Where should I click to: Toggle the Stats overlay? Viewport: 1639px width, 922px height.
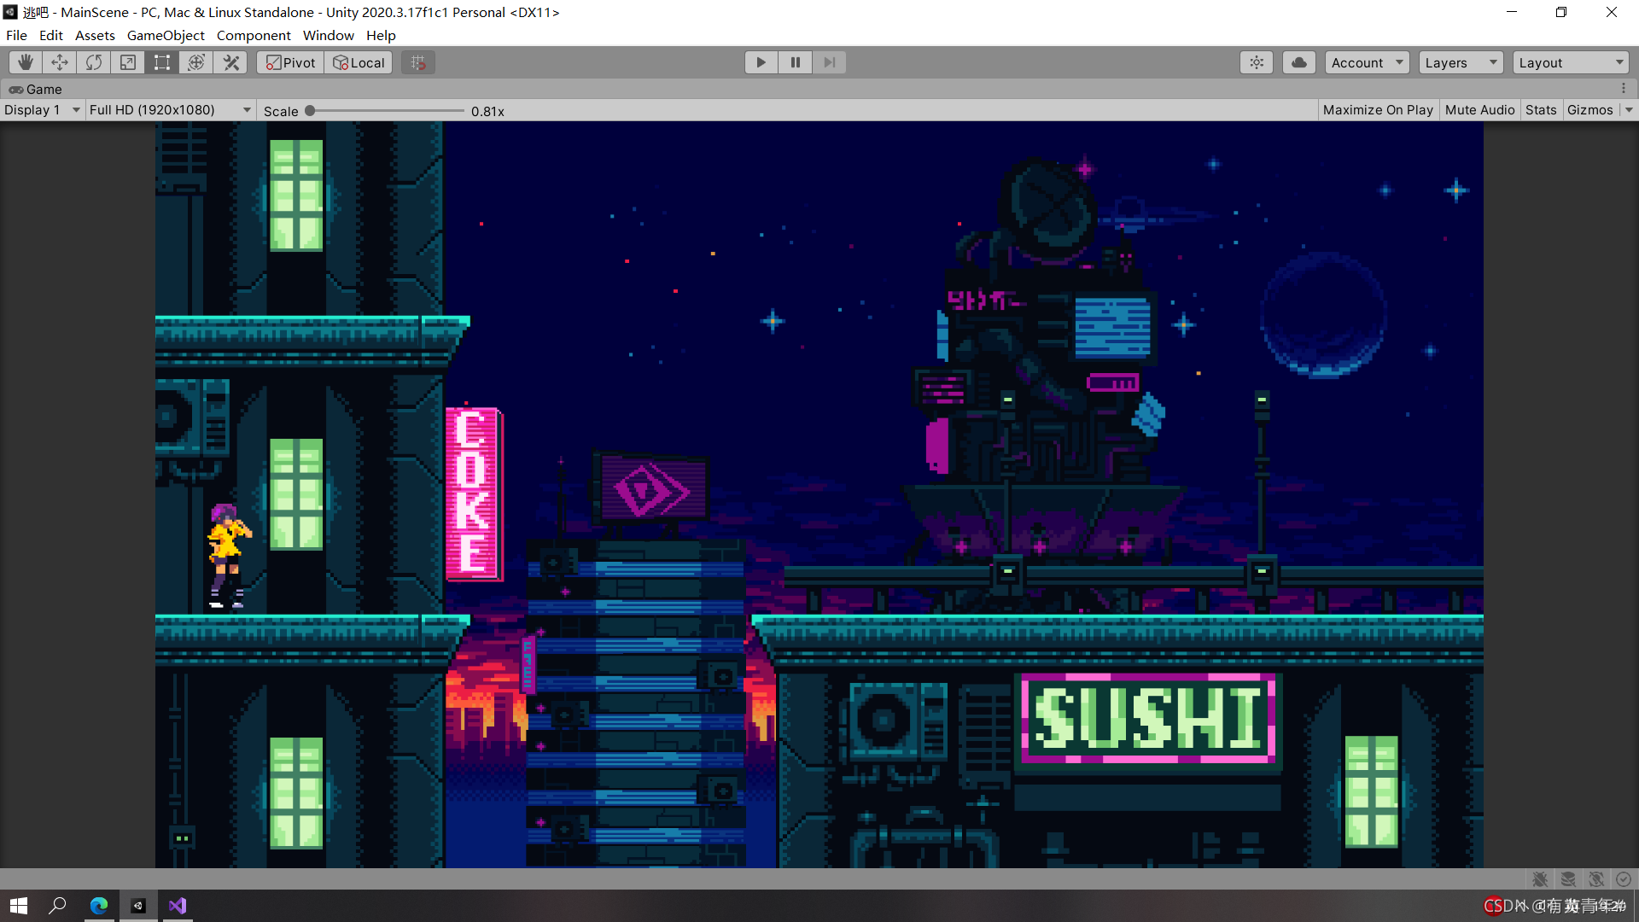pos(1540,110)
